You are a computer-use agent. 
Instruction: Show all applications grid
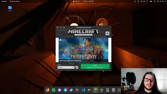click(x=119, y=90)
